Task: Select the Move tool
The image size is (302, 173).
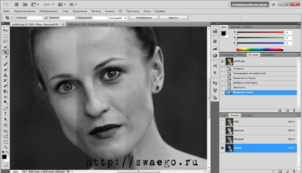Action: click(6, 30)
